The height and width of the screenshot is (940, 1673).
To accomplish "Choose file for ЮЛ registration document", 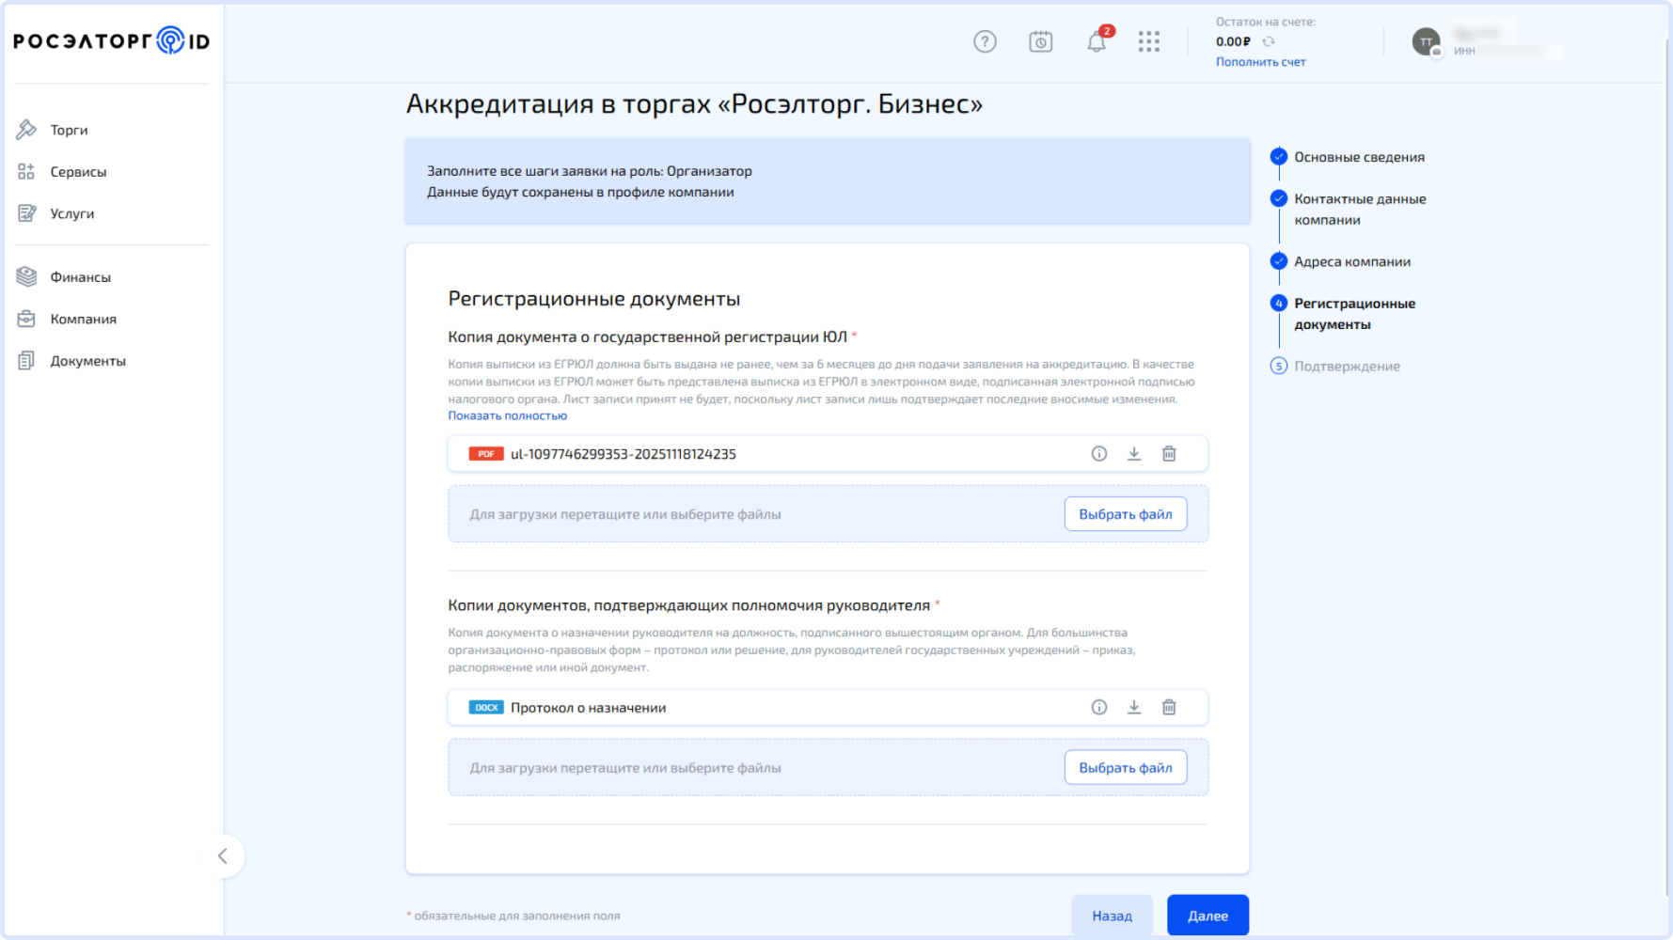I will (x=1125, y=514).
